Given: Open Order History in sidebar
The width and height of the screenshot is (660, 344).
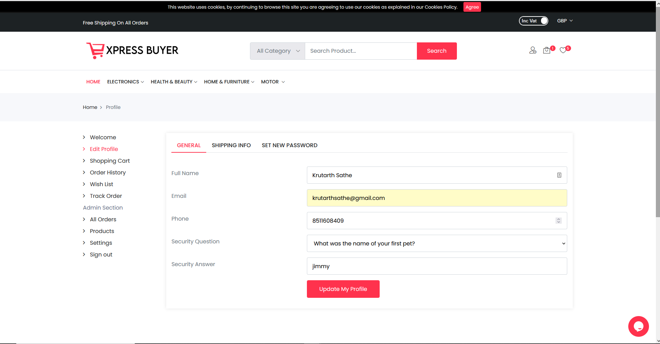Looking at the screenshot, I should point(108,172).
